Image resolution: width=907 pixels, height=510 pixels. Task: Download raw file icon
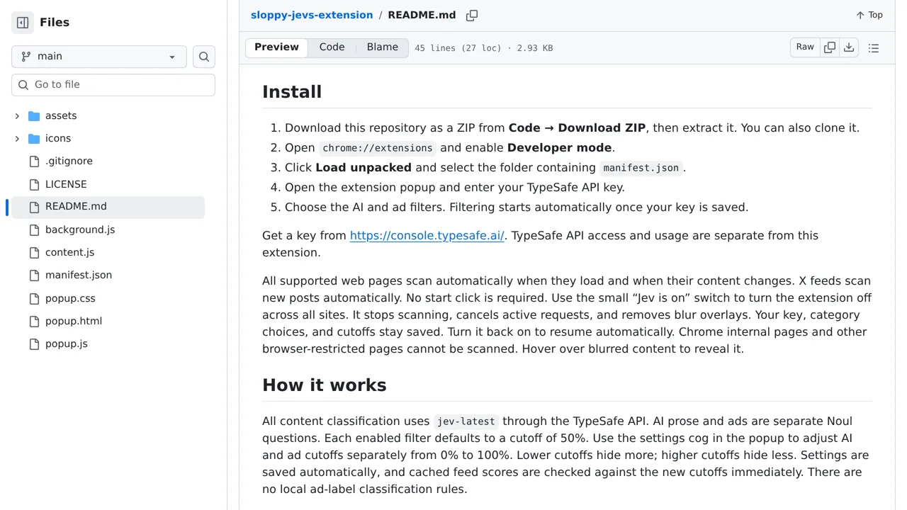[x=849, y=47]
